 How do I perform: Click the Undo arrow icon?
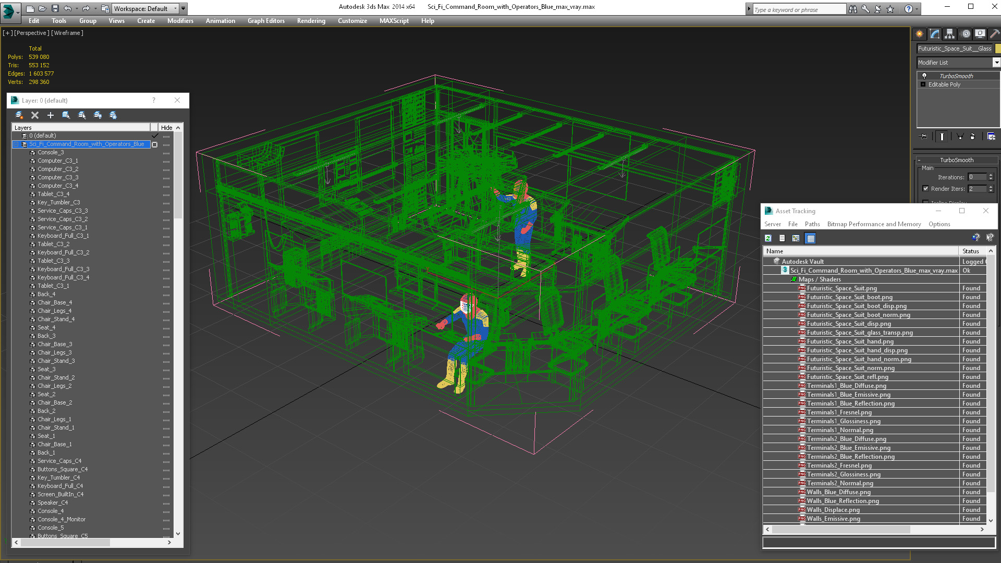67,8
